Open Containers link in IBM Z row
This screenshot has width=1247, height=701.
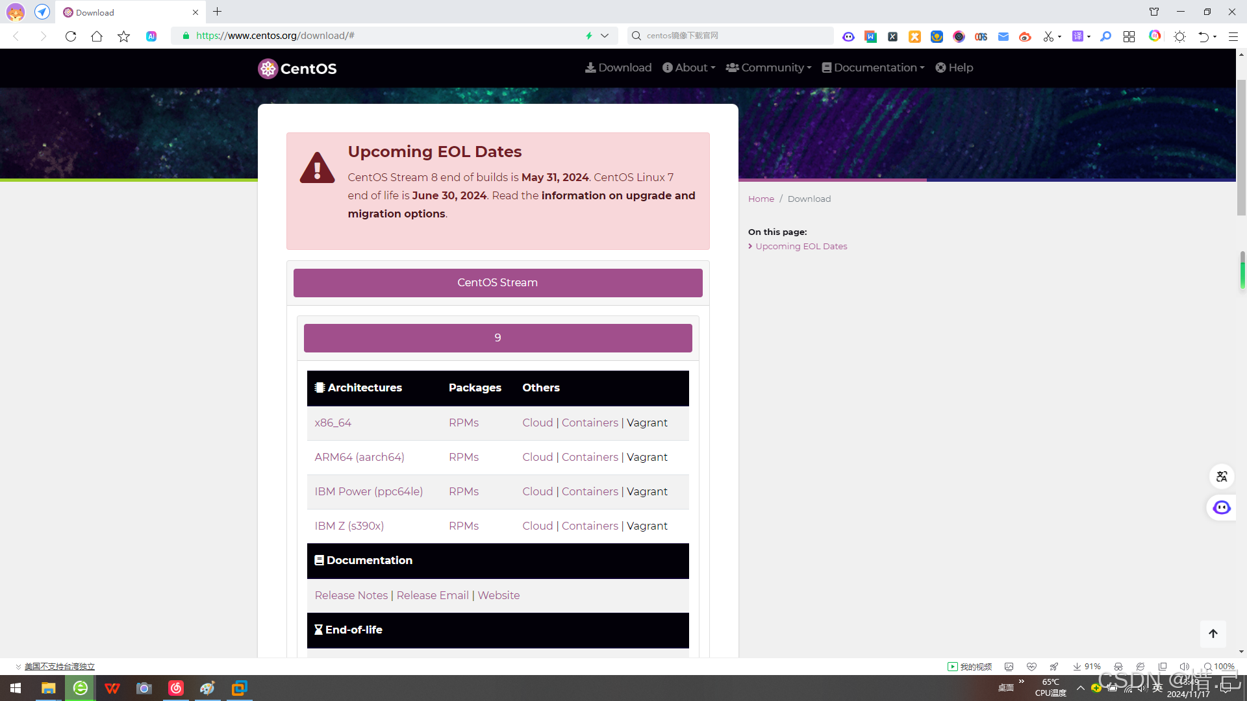click(x=590, y=526)
